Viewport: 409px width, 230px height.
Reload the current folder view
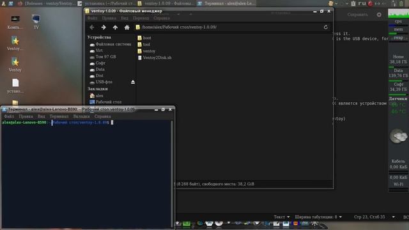325,27
